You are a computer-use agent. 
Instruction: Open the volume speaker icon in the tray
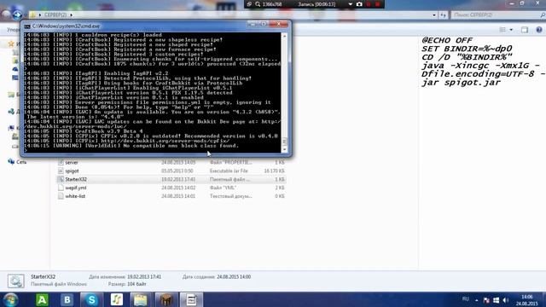click(506, 300)
